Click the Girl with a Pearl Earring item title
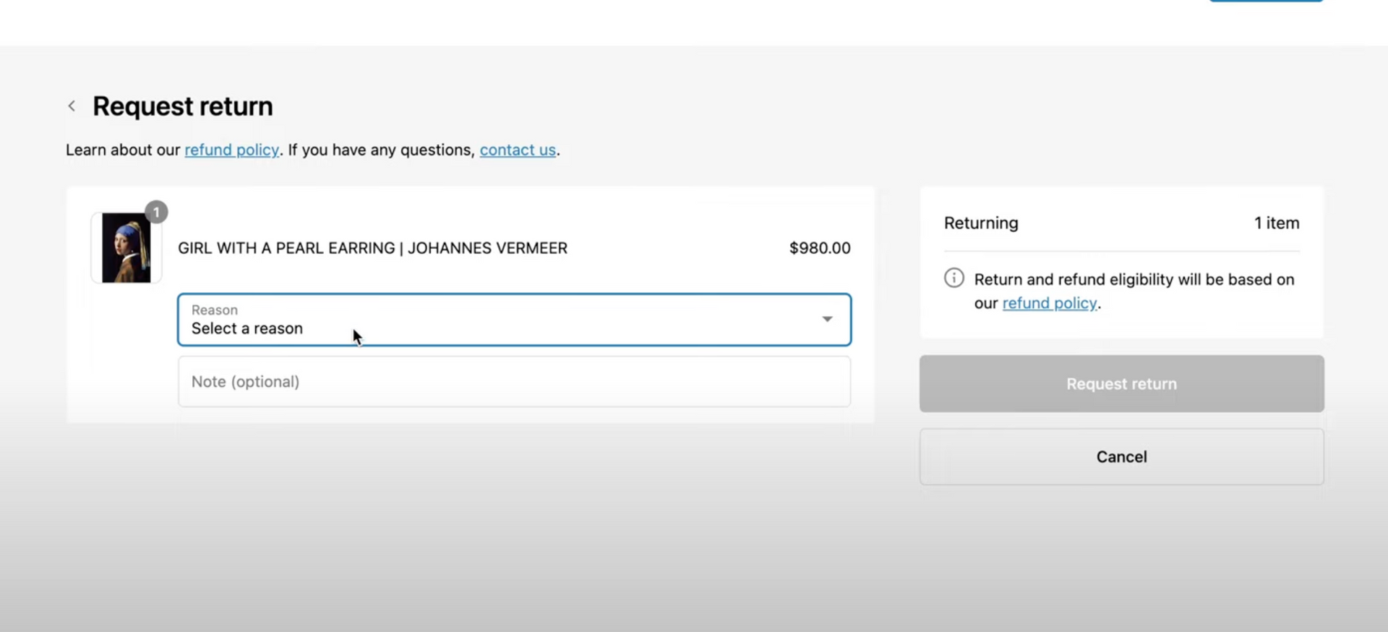 372,248
